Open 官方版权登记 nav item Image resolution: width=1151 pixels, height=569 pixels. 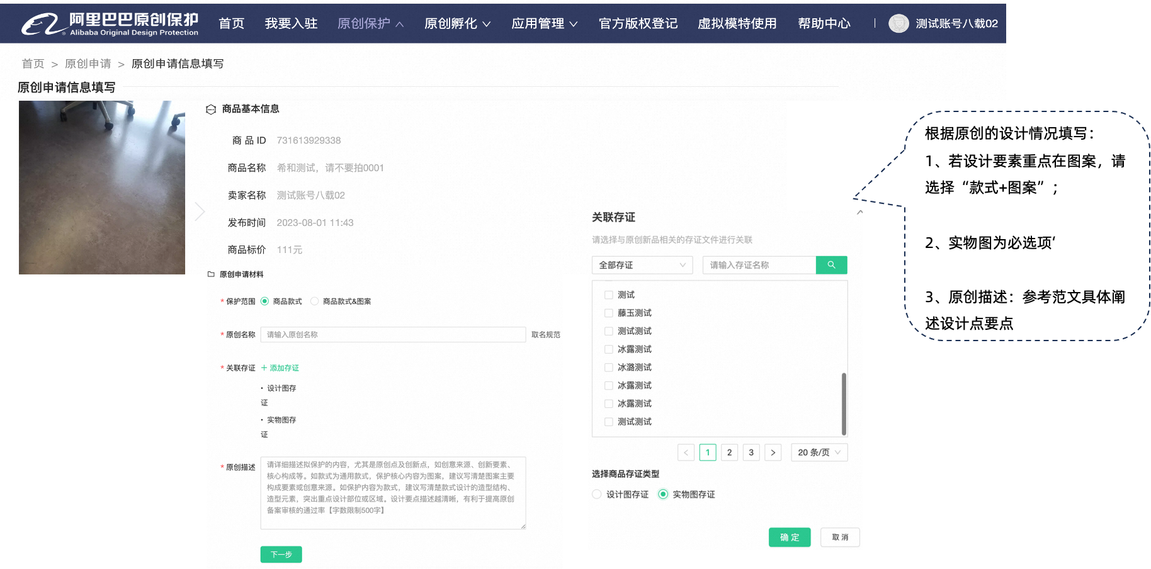coord(638,24)
